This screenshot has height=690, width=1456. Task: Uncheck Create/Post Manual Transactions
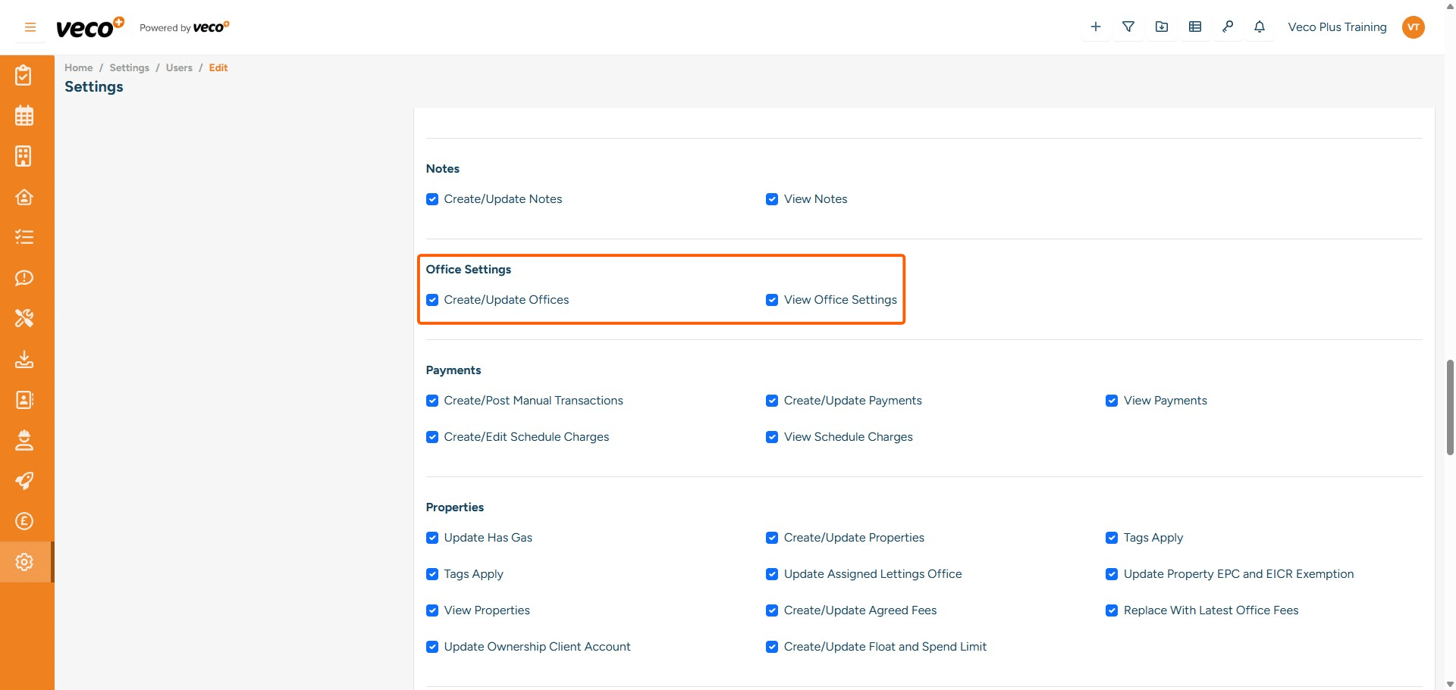pyautogui.click(x=432, y=401)
